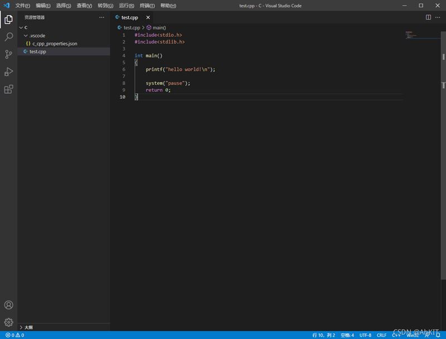Open c_cpp_properties.json in the file tree
The width and height of the screenshot is (446, 339).
[54, 43]
